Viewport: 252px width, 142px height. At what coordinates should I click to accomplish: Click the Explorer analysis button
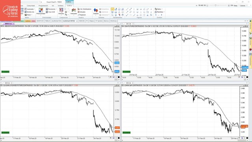pyautogui.click(x=82, y=15)
